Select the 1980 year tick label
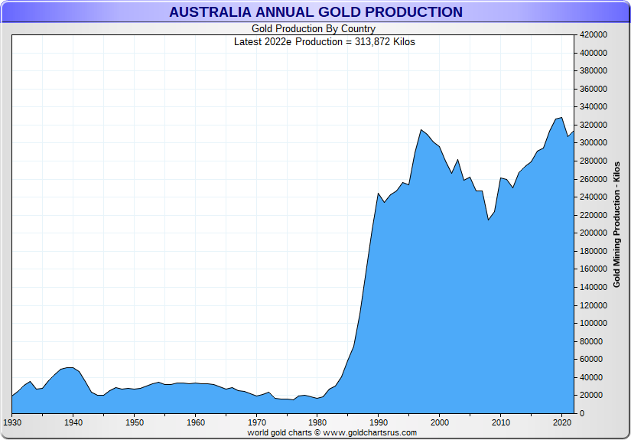 317,422
